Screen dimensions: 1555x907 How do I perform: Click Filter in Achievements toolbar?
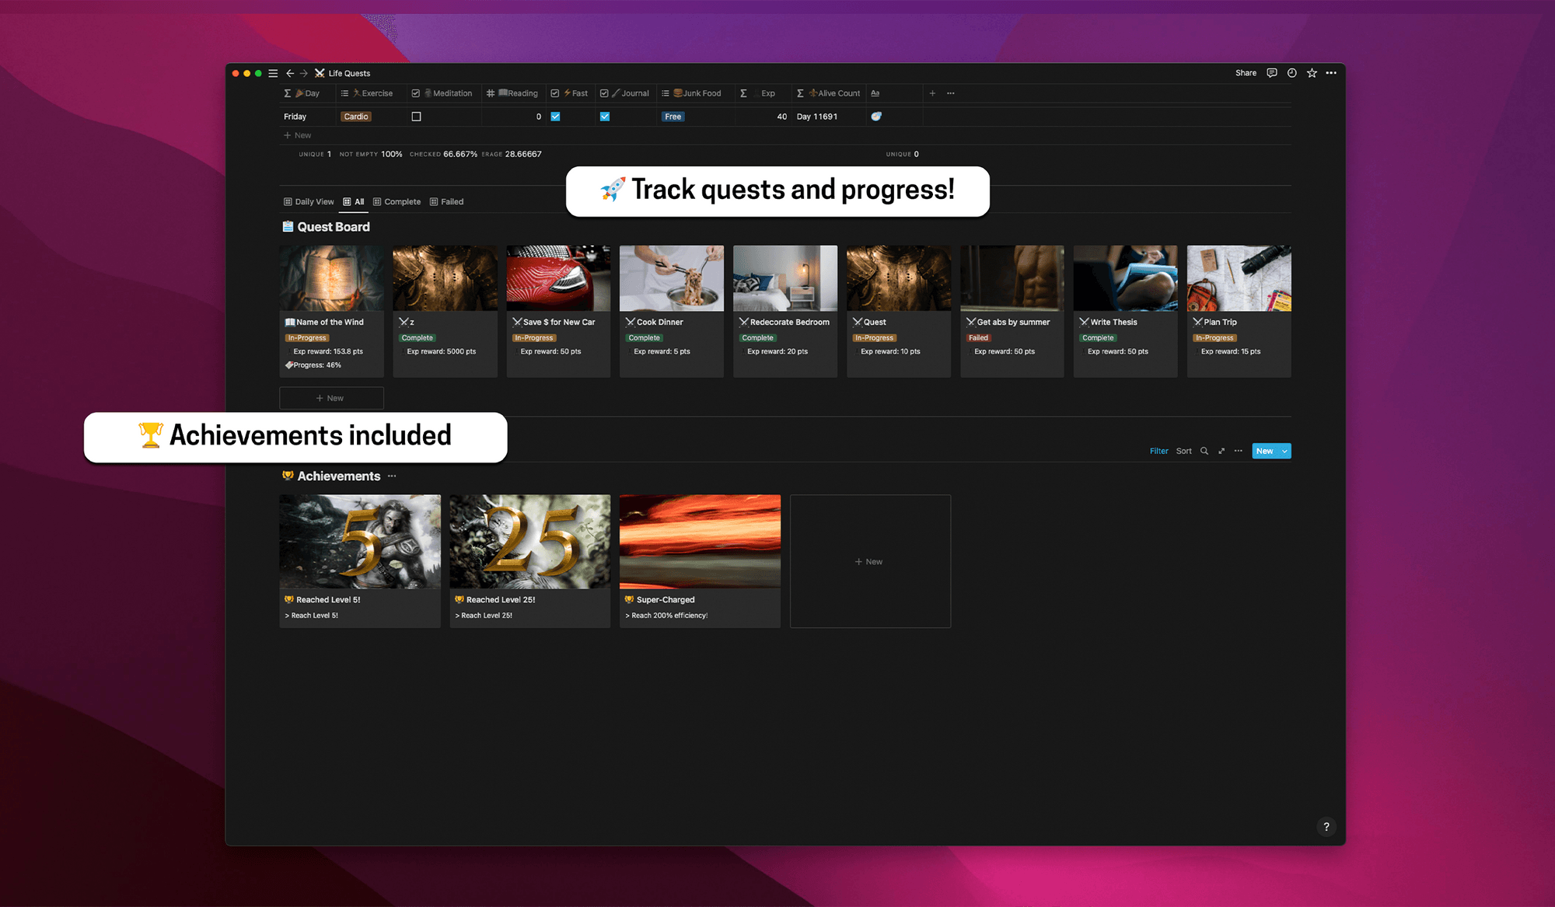tap(1158, 451)
